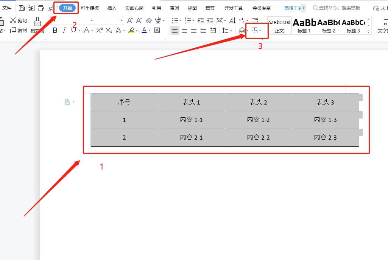Switch to the 开始 tab
The image size is (388, 260).
point(67,8)
